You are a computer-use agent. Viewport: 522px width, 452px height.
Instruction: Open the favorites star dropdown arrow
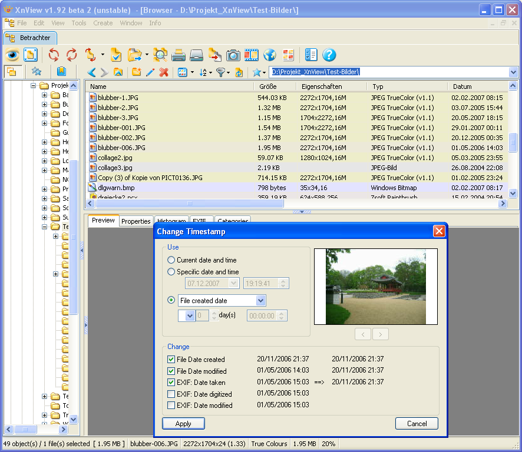click(x=265, y=72)
